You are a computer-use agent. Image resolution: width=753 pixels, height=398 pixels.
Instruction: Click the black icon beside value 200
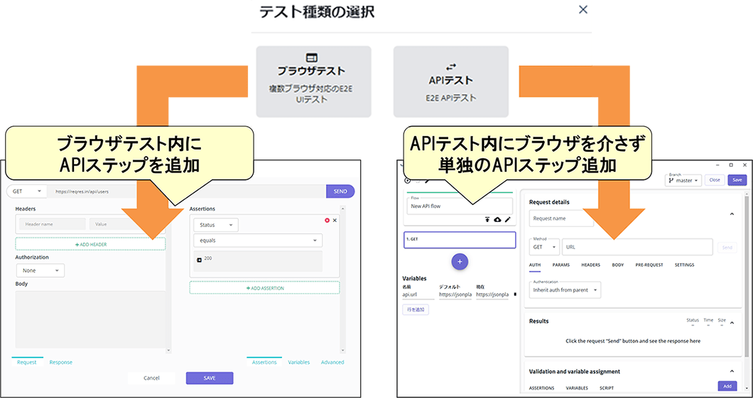pos(199,260)
